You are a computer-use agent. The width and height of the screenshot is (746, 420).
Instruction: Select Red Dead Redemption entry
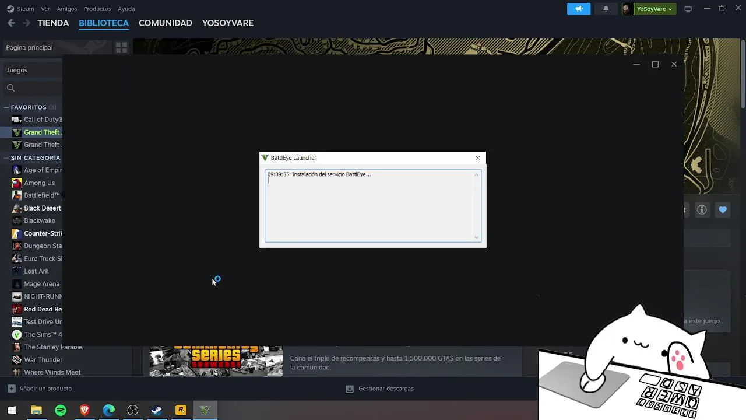click(43, 309)
